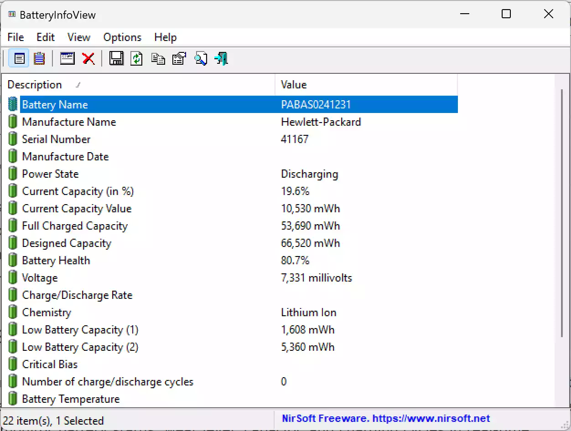The width and height of the screenshot is (571, 431).
Task: Open the Edit menu
Action: pos(45,37)
